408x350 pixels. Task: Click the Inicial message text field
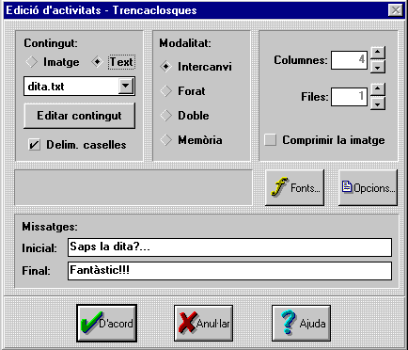229,247
